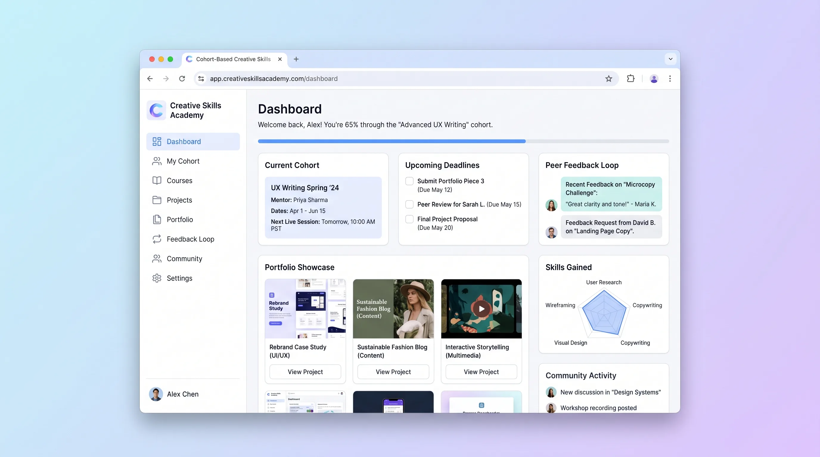
Task: Close the Cohort-Based Creative Skills tab
Action: pos(280,59)
